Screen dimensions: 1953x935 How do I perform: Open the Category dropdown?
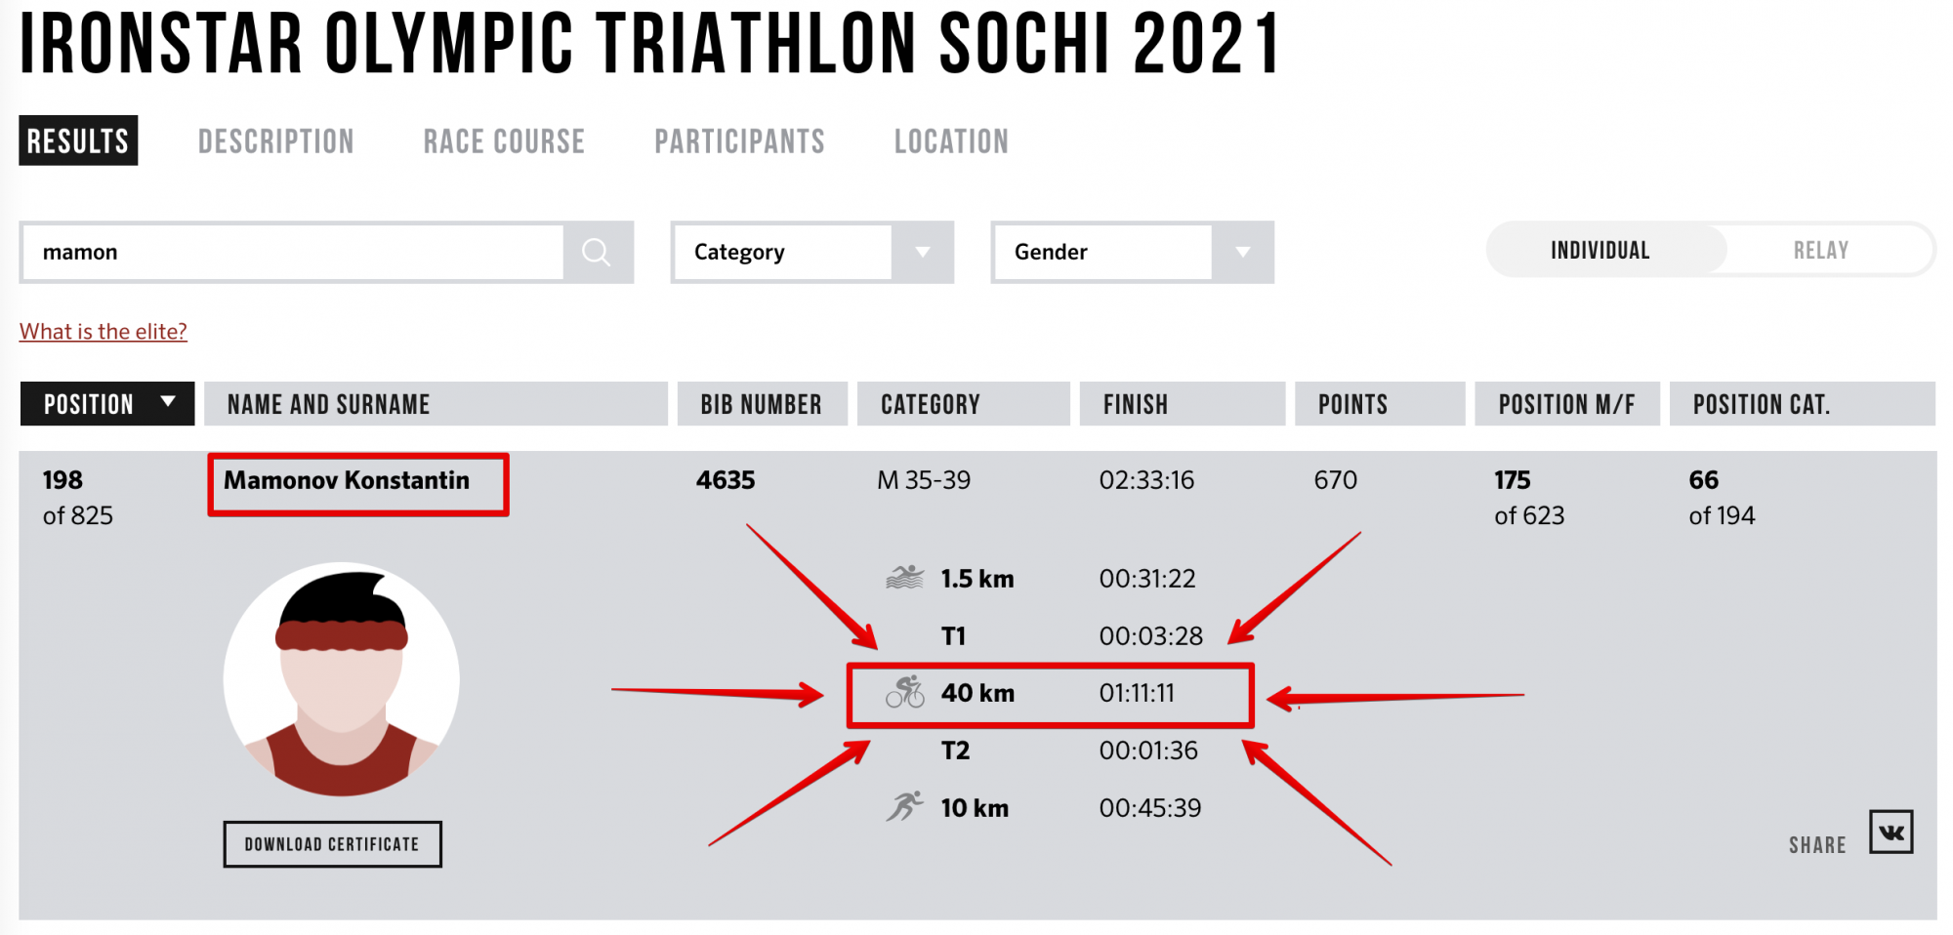click(x=811, y=253)
